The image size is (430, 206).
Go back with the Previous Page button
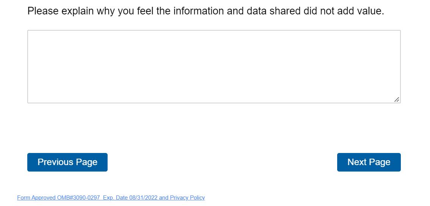point(67,162)
